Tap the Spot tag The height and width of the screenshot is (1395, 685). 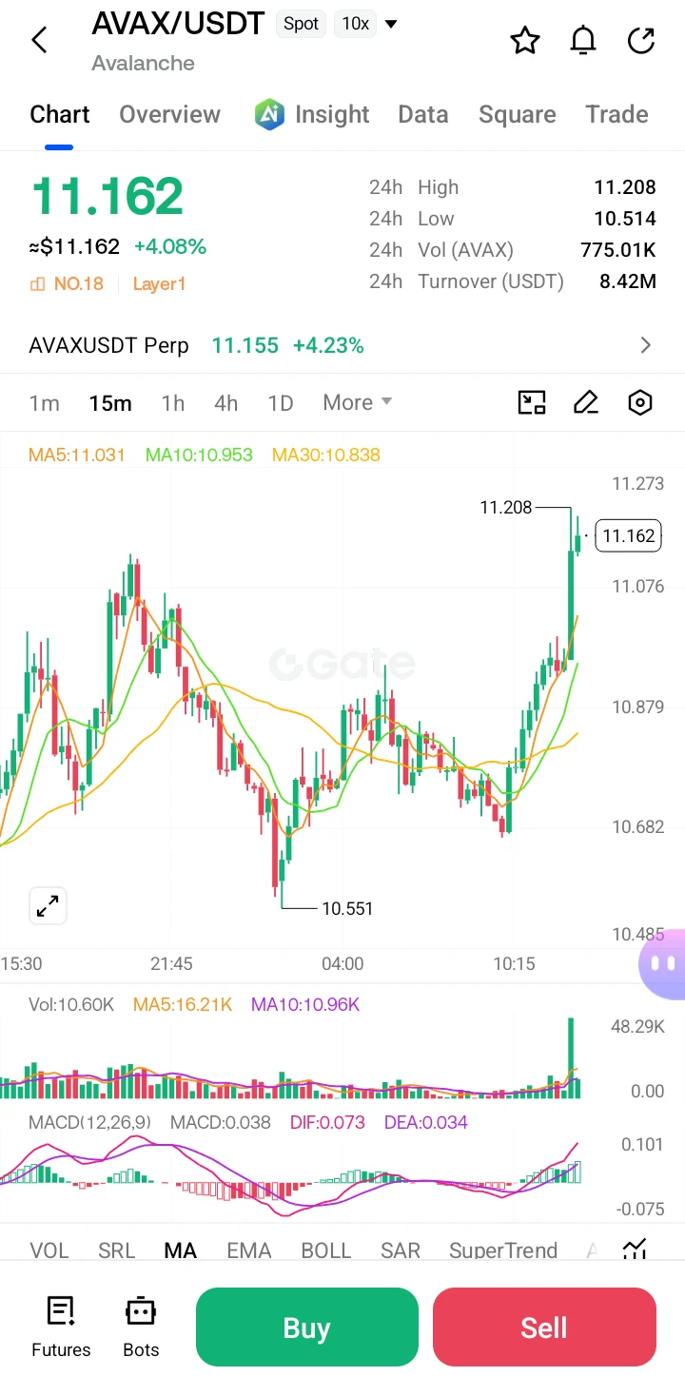coord(301,24)
